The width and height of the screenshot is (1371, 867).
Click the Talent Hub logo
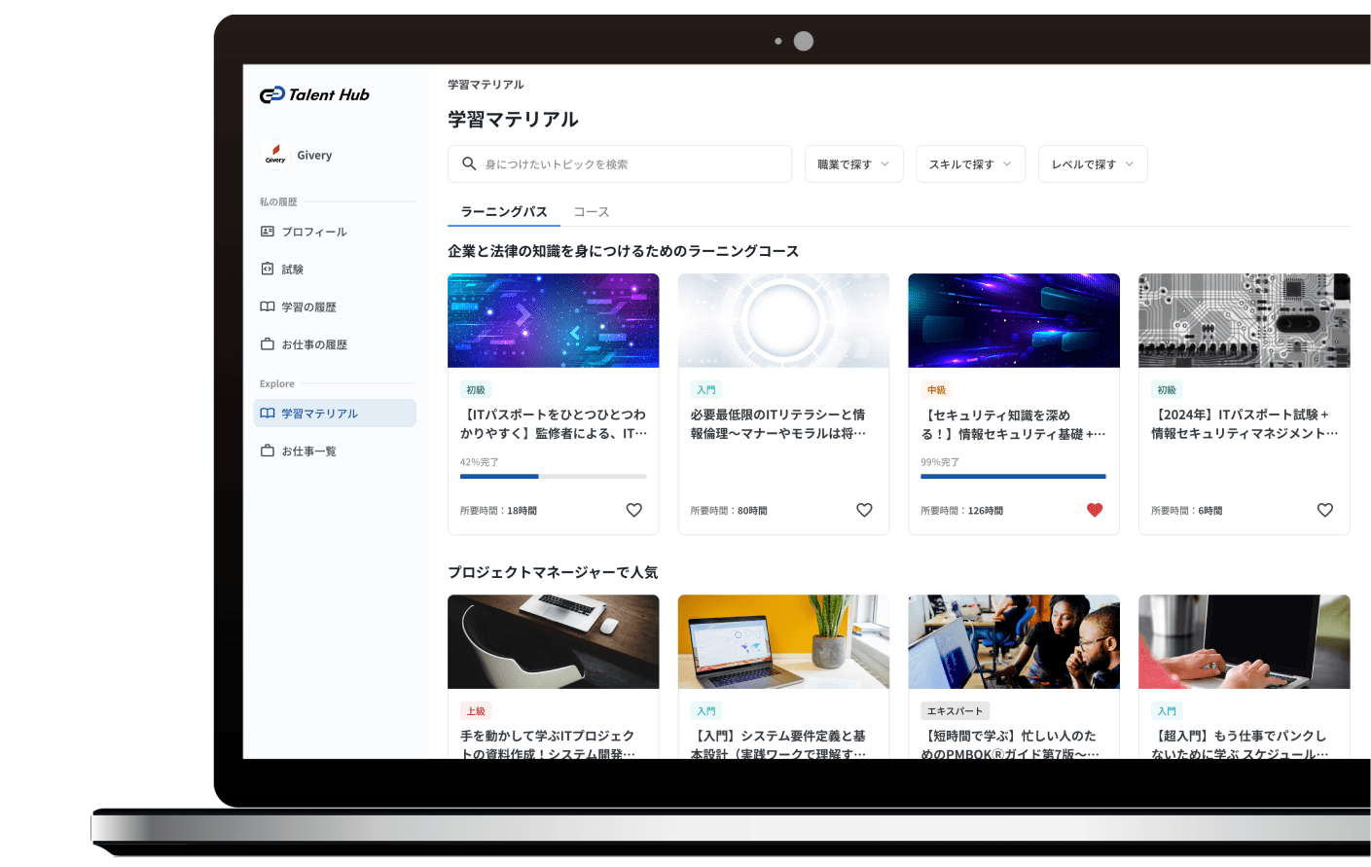point(314,94)
